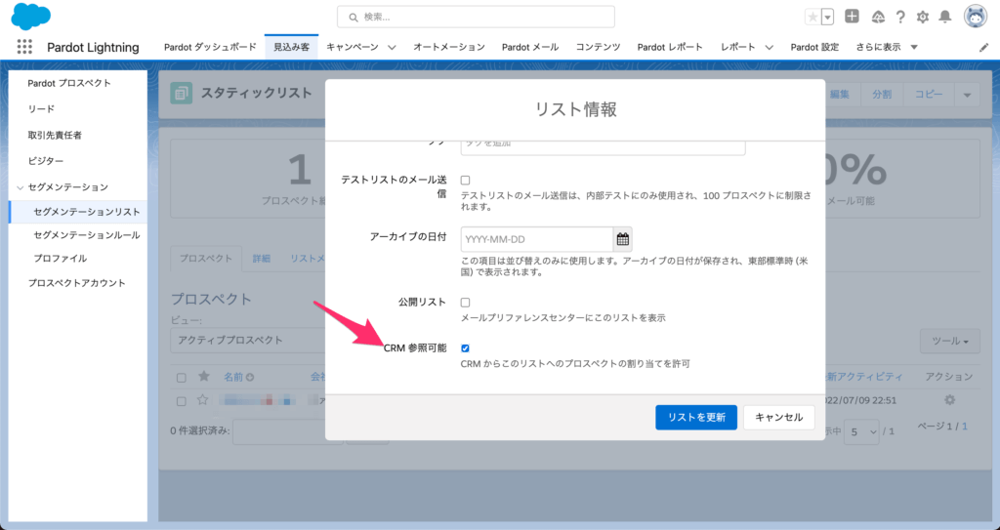Click the Salesforce cloud logo
The image size is (1000, 530).
(30, 16)
